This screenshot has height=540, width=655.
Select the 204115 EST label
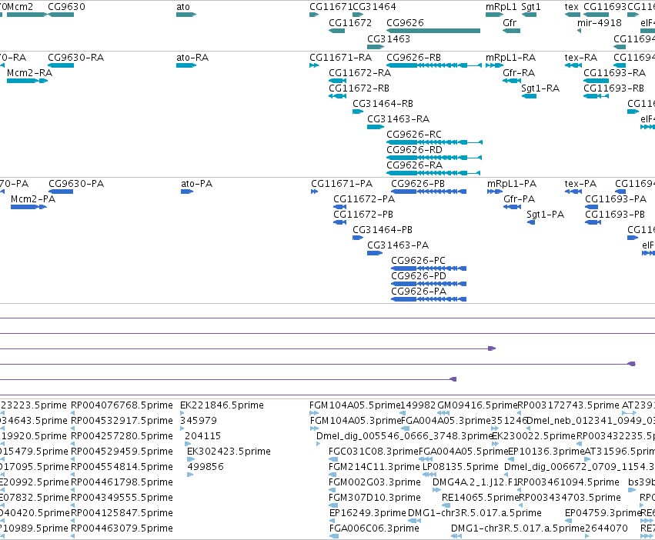pos(202,436)
